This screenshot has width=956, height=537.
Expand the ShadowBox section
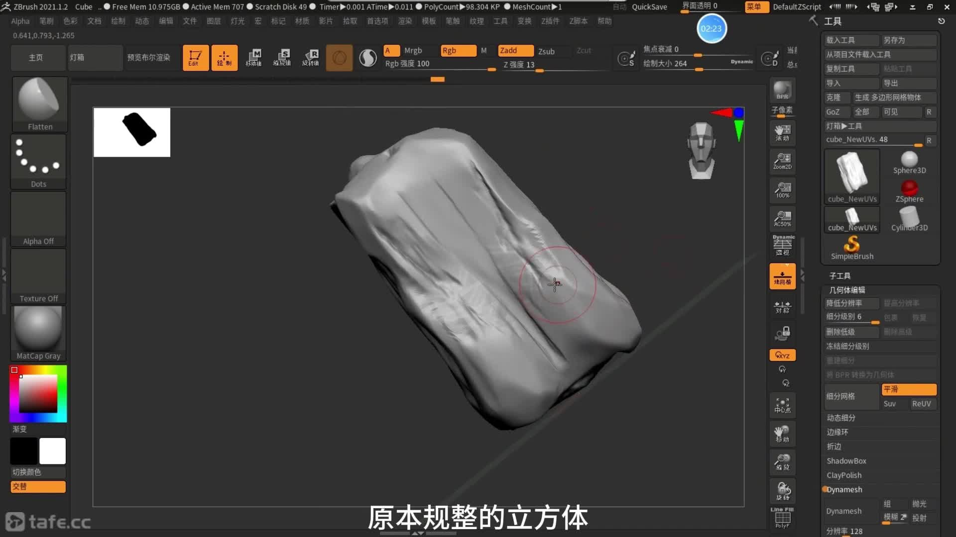click(846, 461)
